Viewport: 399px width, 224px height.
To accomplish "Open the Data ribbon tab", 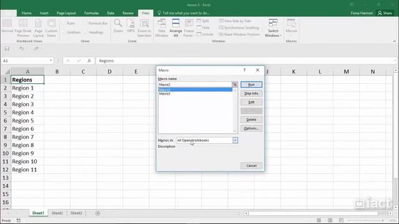I will [x=110, y=13].
